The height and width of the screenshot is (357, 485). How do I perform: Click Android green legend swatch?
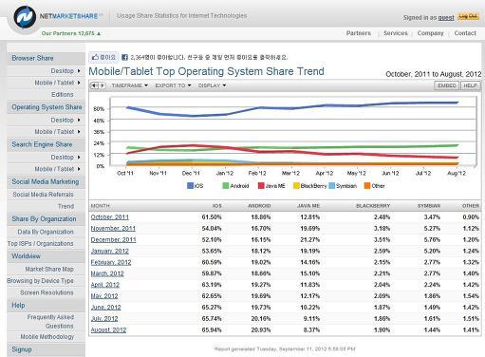(226, 186)
